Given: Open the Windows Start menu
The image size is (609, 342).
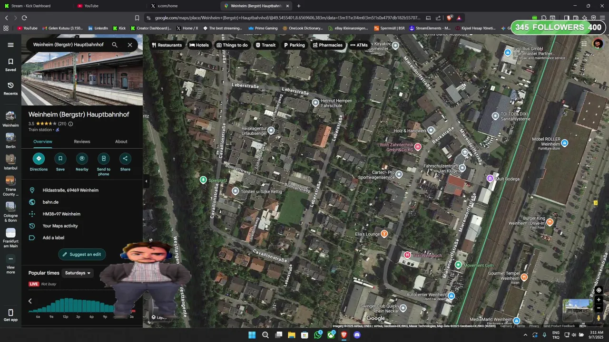Looking at the screenshot, I should pos(252,335).
